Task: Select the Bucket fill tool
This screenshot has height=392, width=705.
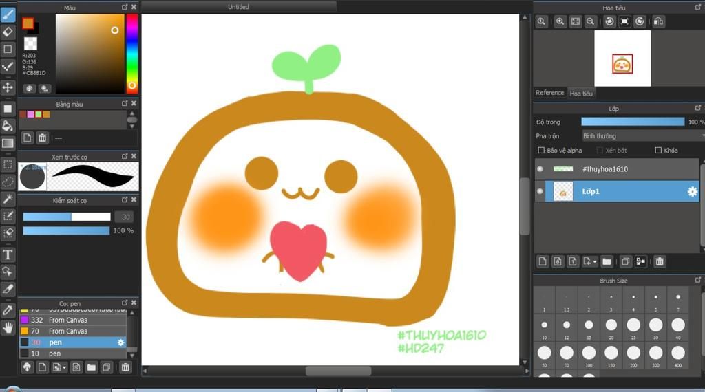Action: tap(8, 126)
